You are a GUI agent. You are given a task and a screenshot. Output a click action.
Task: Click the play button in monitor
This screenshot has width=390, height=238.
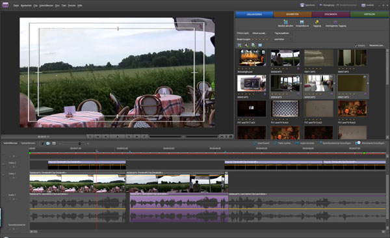(x=118, y=137)
